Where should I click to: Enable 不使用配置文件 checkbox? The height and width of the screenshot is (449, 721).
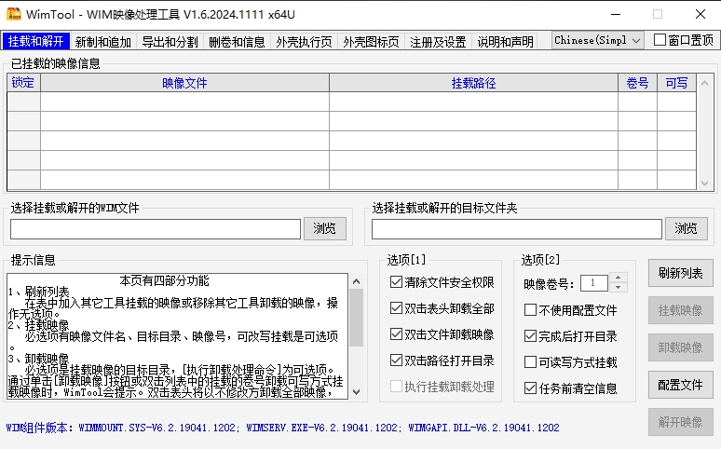[531, 310]
